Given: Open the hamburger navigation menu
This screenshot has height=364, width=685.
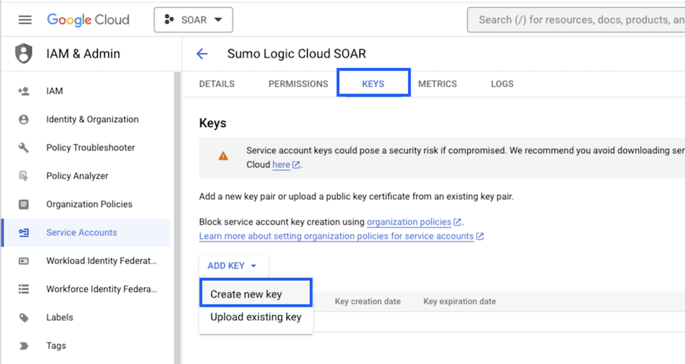Looking at the screenshot, I should (x=25, y=20).
